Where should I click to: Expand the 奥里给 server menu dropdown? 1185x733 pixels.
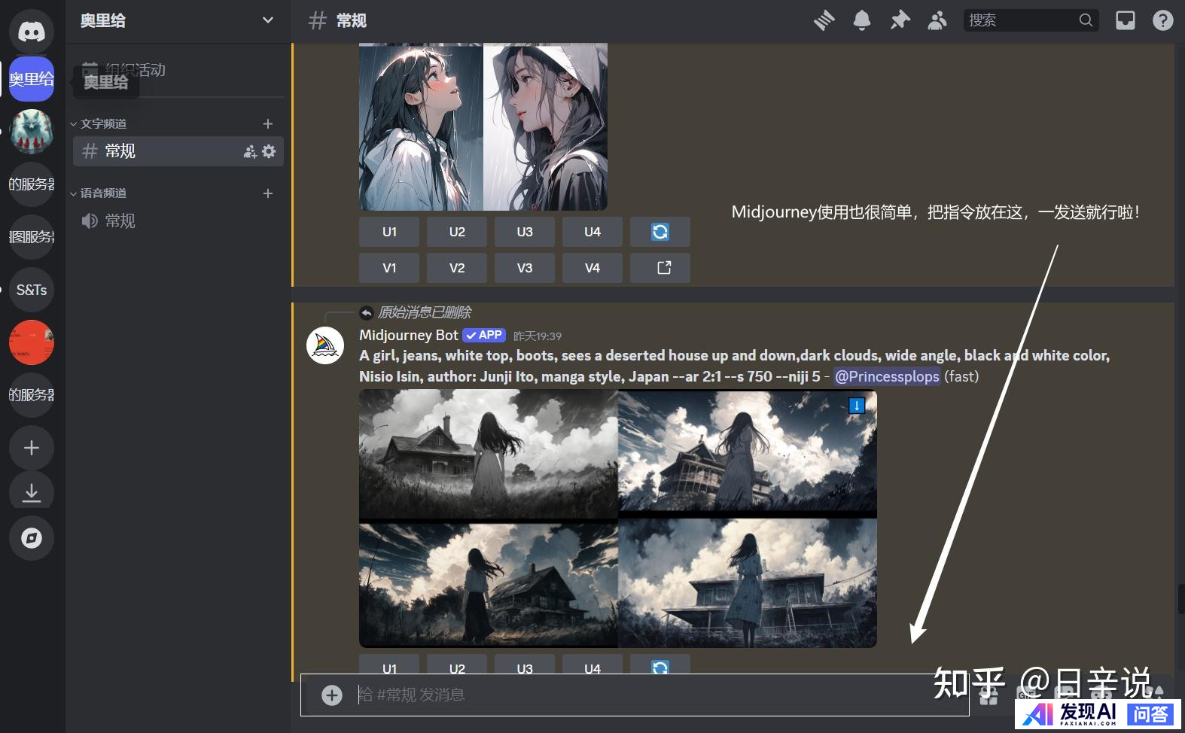(x=267, y=20)
